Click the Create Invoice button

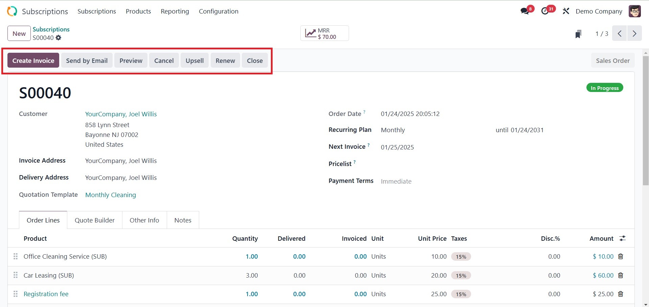click(x=33, y=61)
